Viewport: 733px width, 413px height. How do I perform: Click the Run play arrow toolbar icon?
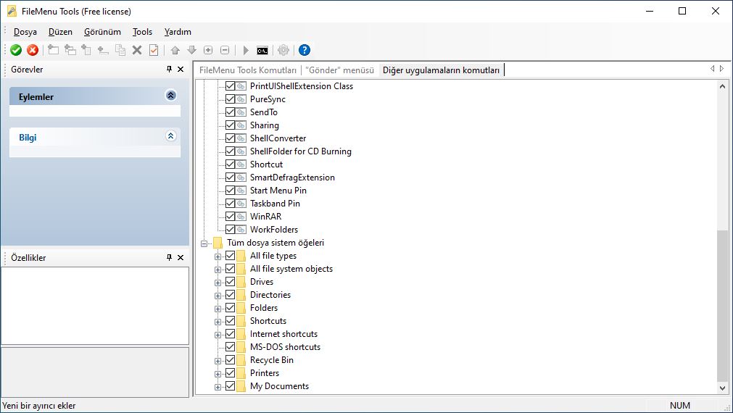click(246, 50)
